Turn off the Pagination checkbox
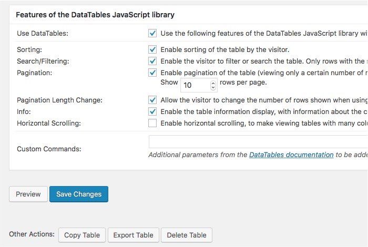 (x=152, y=73)
